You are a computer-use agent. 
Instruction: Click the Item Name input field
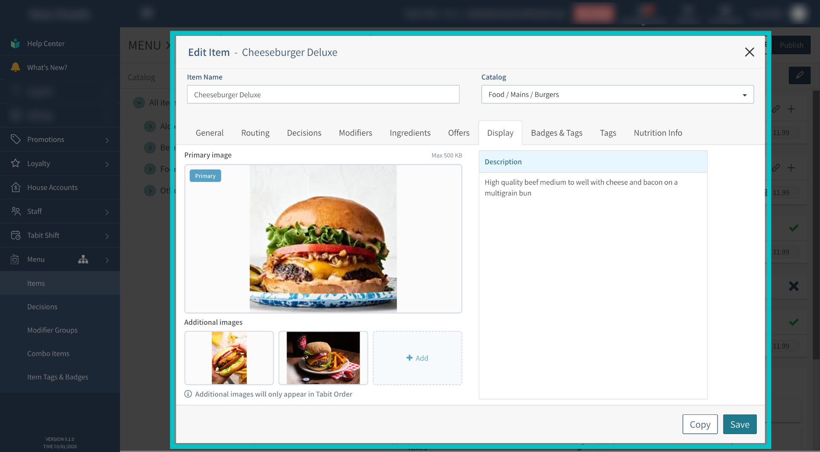click(323, 94)
